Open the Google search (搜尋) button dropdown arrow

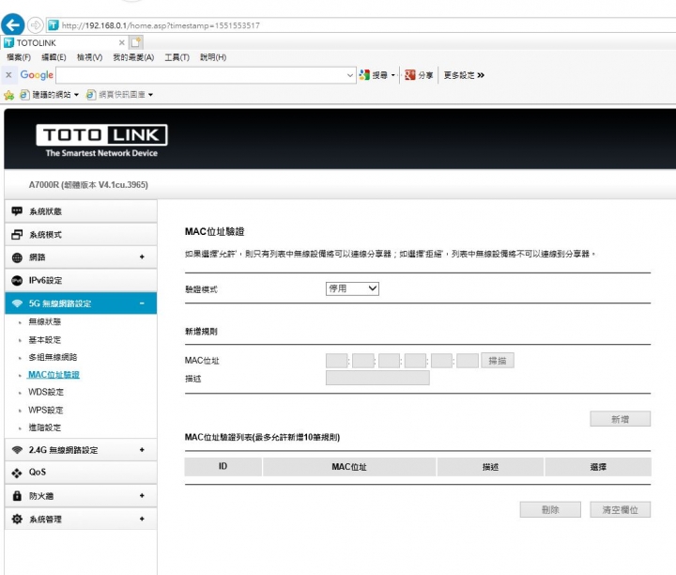(393, 75)
